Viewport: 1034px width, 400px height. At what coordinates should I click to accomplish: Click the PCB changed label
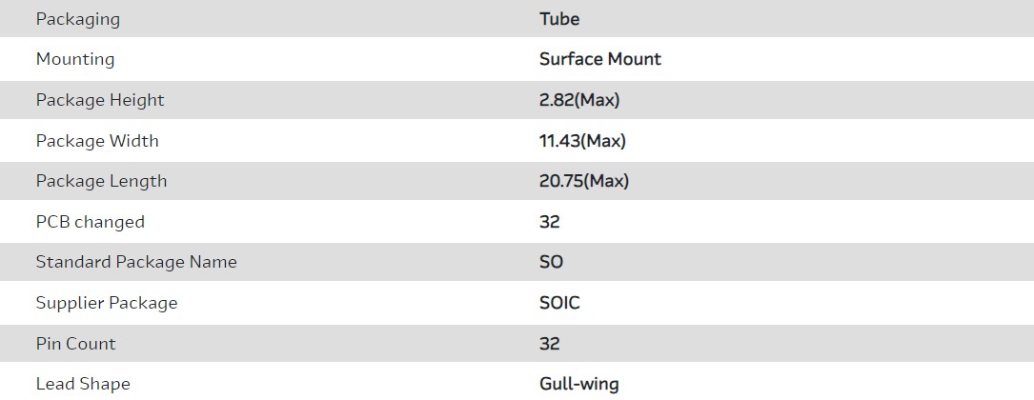pyautogui.click(x=91, y=222)
